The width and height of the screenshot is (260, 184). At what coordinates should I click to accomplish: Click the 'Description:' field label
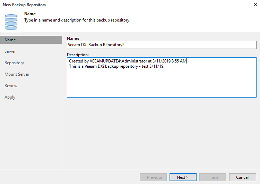coord(78,55)
